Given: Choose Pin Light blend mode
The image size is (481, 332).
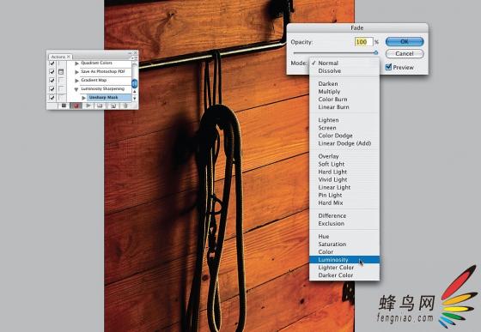Looking at the screenshot, I should [344, 195].
